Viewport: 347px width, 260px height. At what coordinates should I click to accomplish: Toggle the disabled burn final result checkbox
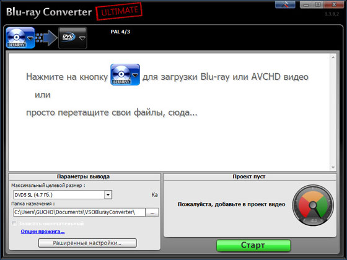click(x=14, y=223)
